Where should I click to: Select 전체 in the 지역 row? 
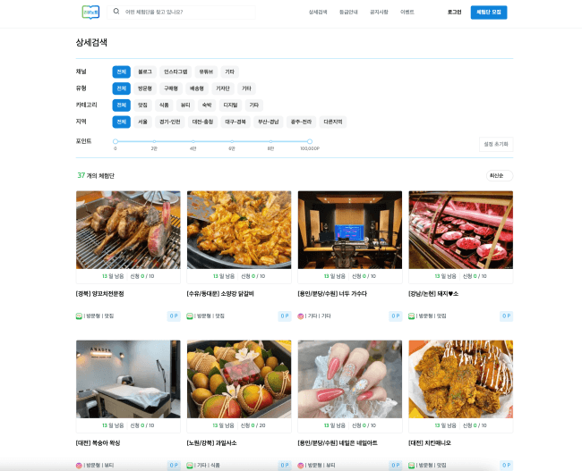tap(122, 122)
